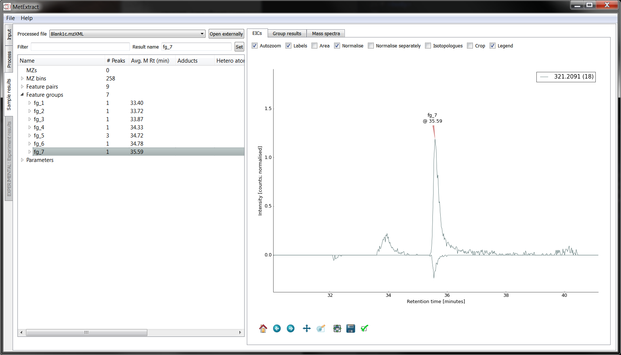This screenshot has width=621, height=355.
Task: Click the Hetero atoms column header
Action: 229,61
